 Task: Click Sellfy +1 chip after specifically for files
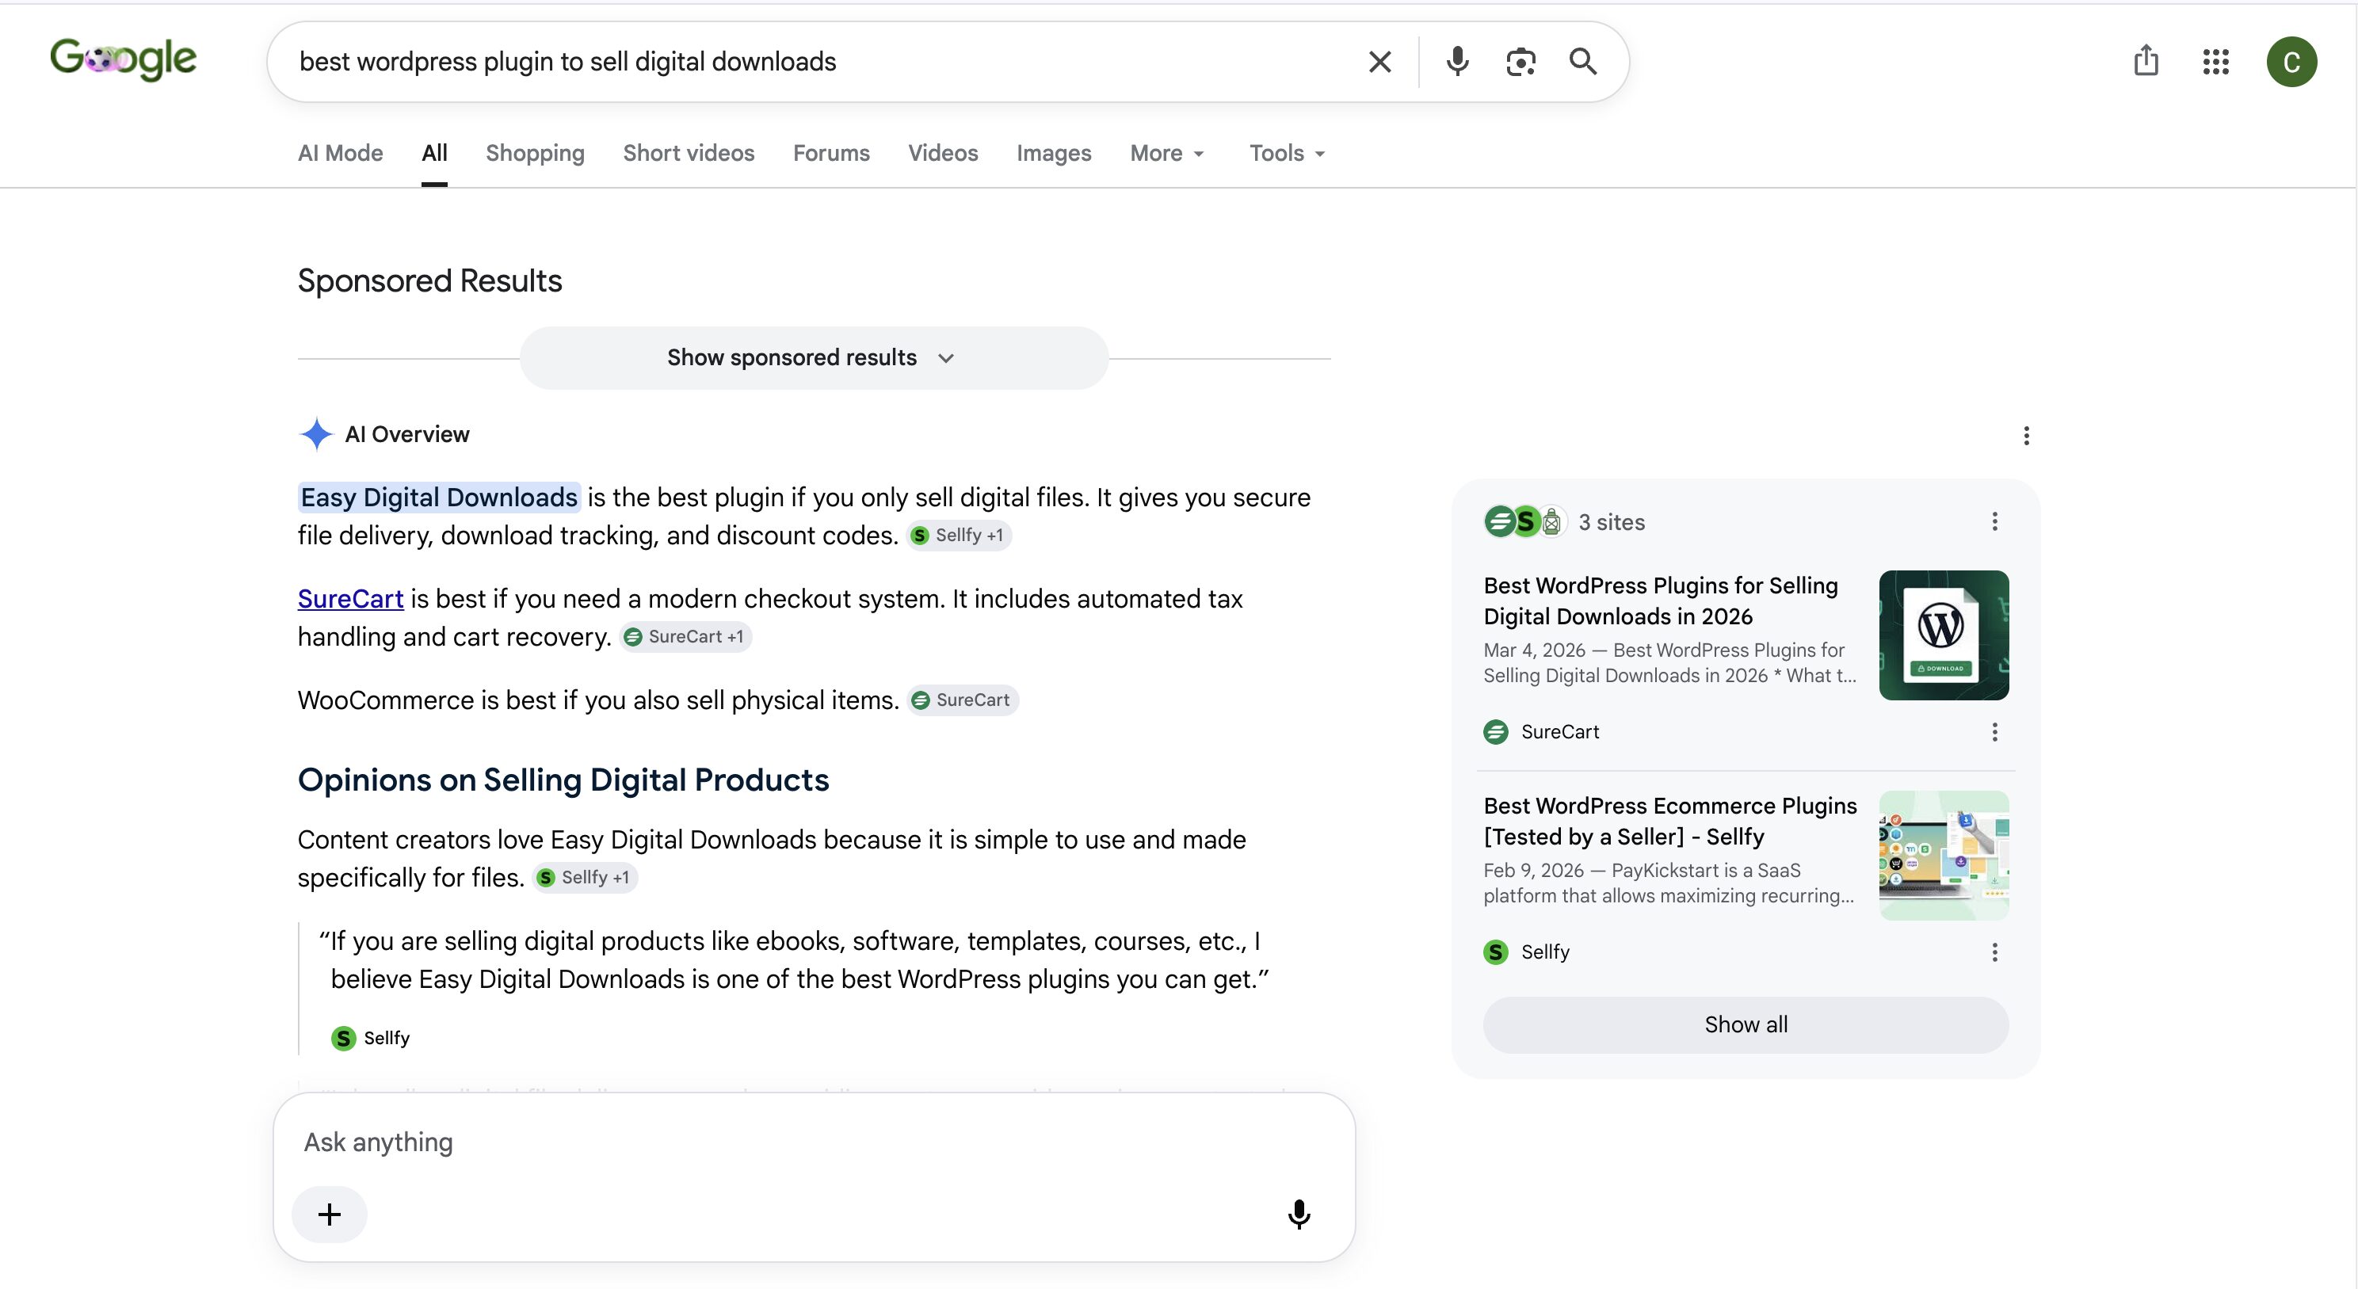click(585, 878)
